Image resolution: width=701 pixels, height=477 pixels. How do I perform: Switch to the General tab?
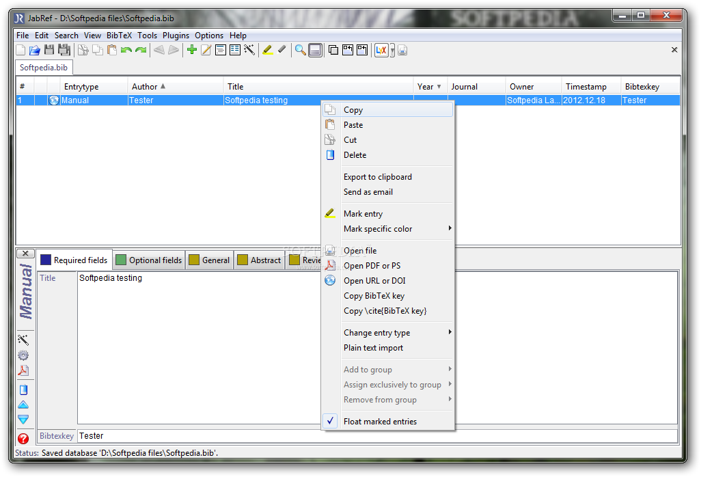209,260
